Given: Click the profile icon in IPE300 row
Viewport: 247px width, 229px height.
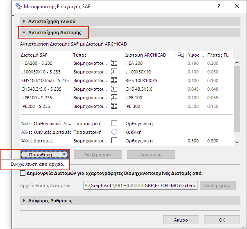Looking at the screenshot, I should [x=114, y=106].
